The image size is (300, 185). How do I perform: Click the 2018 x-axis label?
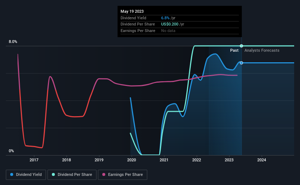(67, 160)
